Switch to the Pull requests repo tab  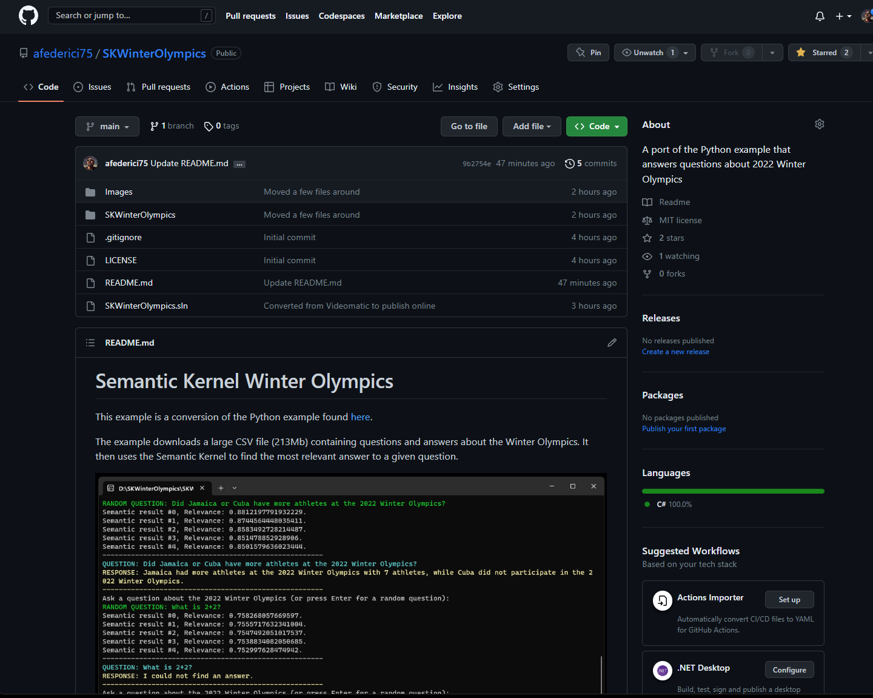(158, 87)
